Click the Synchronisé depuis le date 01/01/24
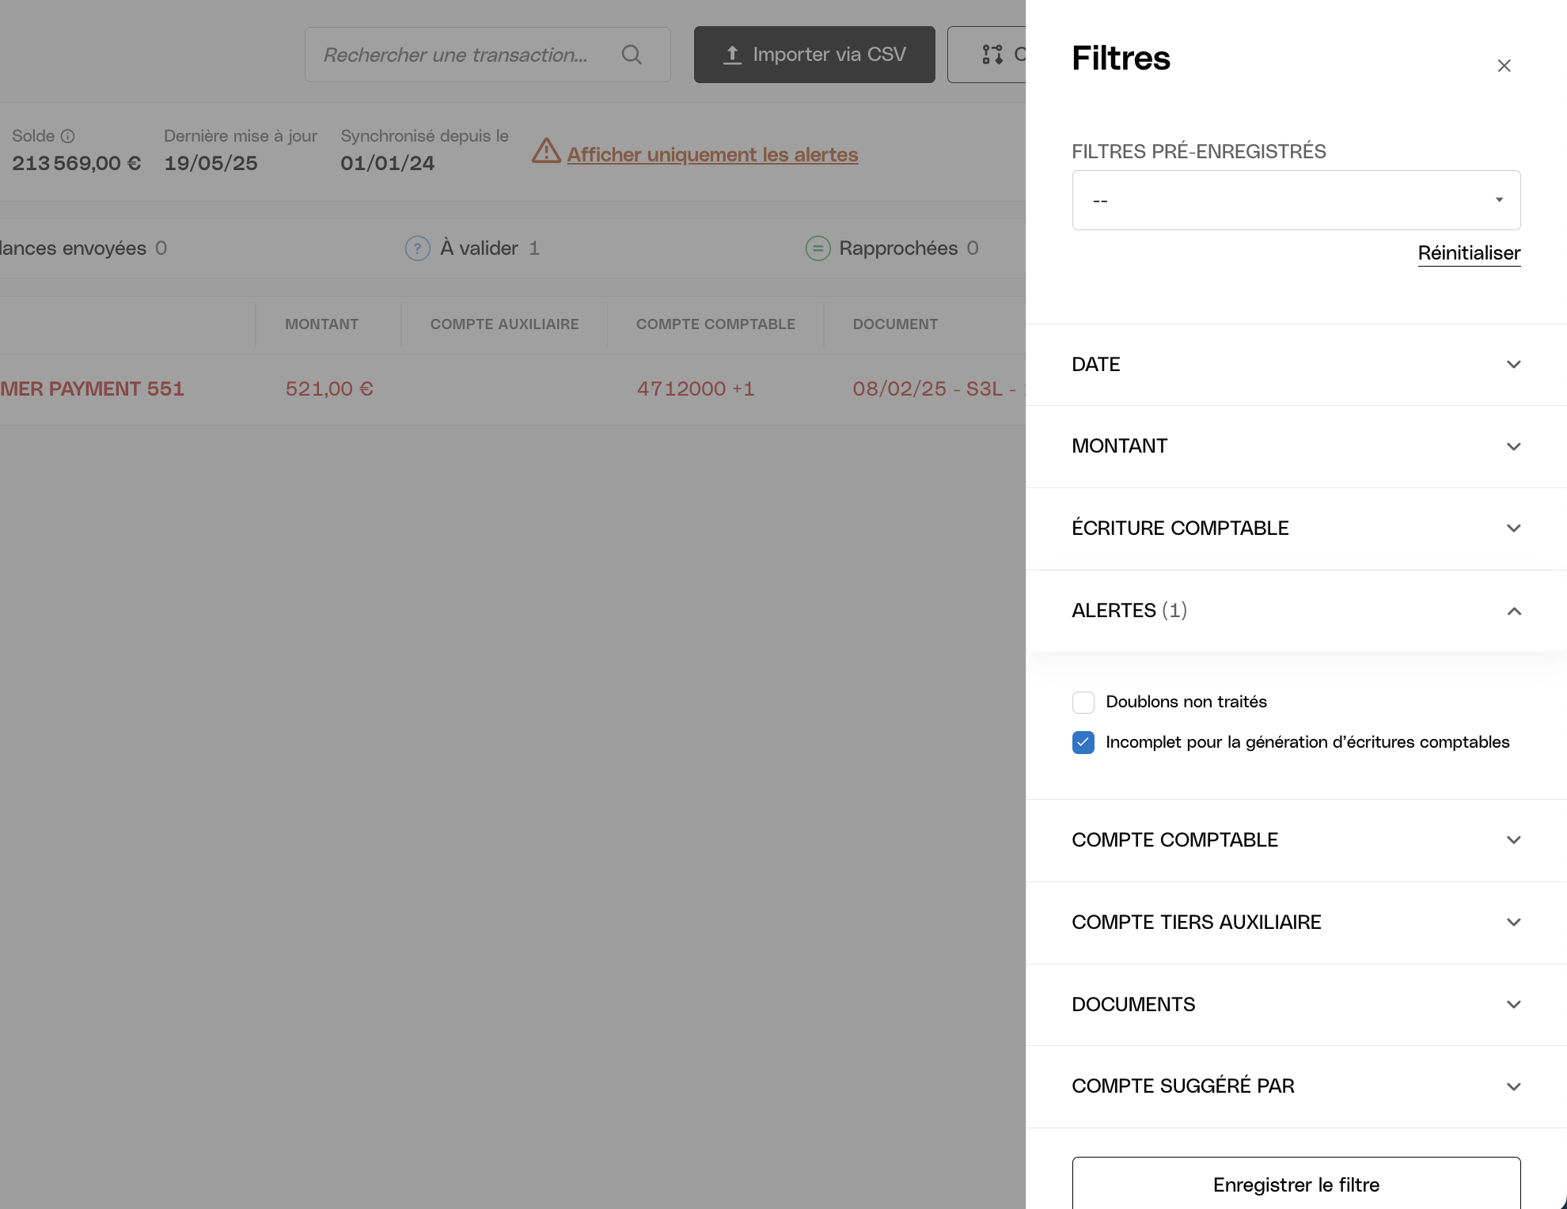The height and width of the screenshot is (1209, 1567). [388, 163]
